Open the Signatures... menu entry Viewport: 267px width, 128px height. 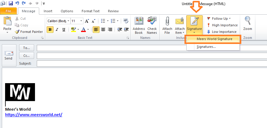point(213,47)
